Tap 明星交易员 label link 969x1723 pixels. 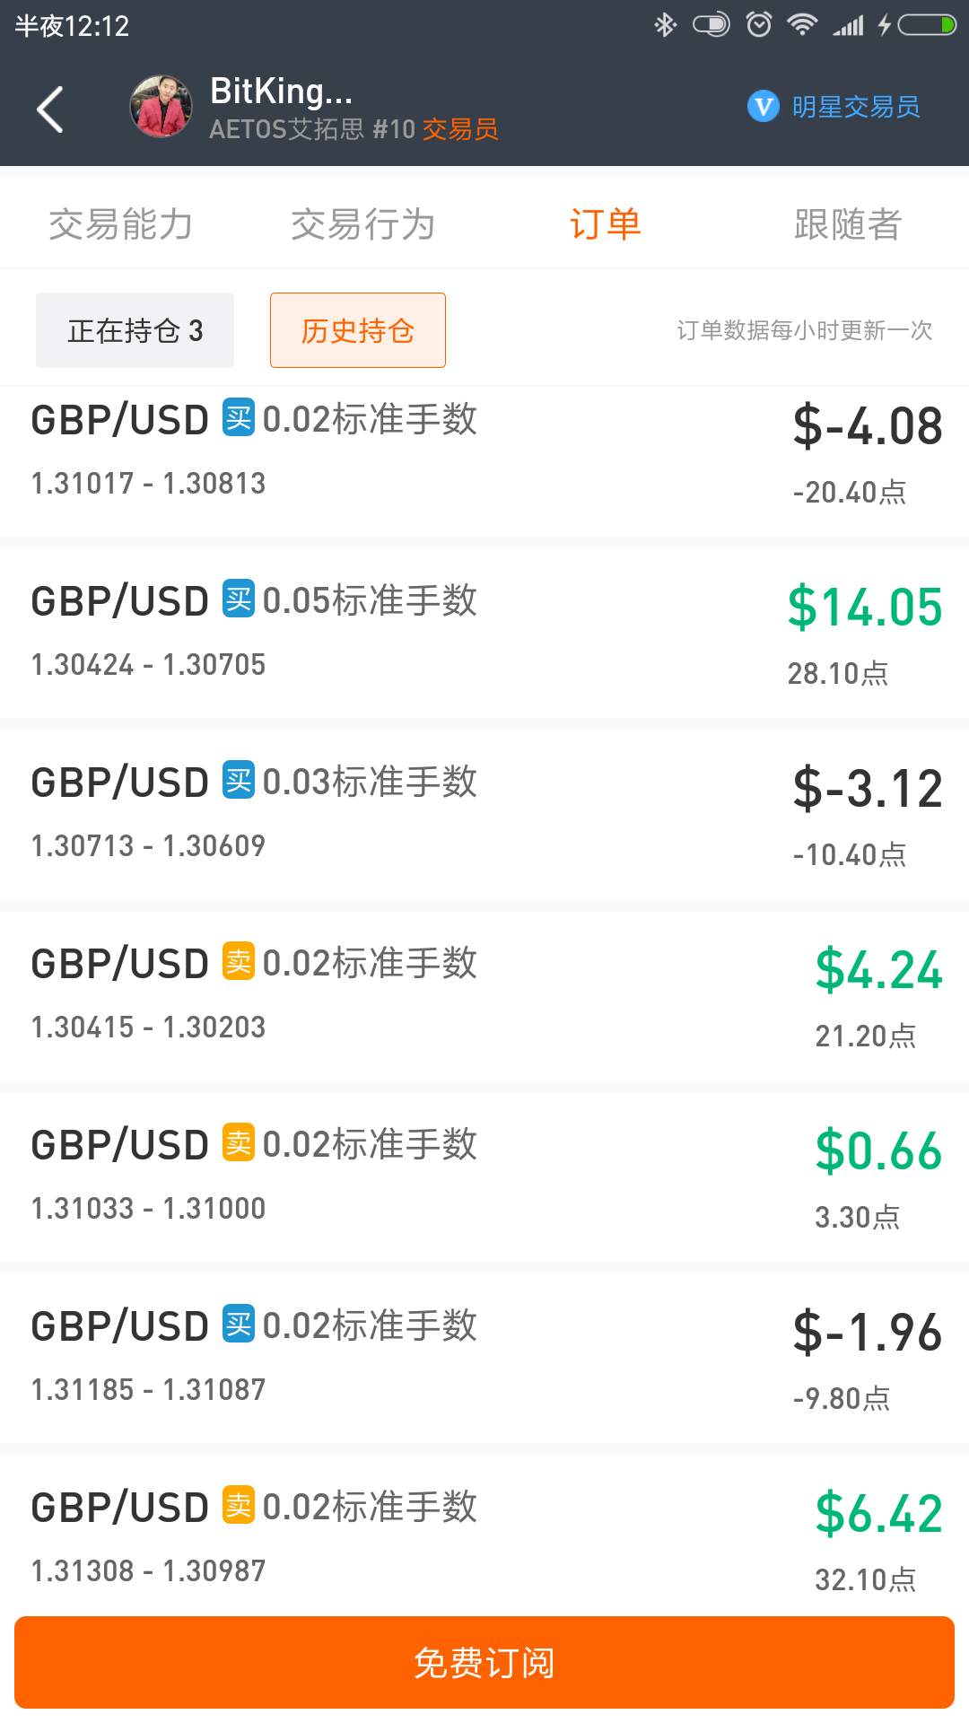856,107
